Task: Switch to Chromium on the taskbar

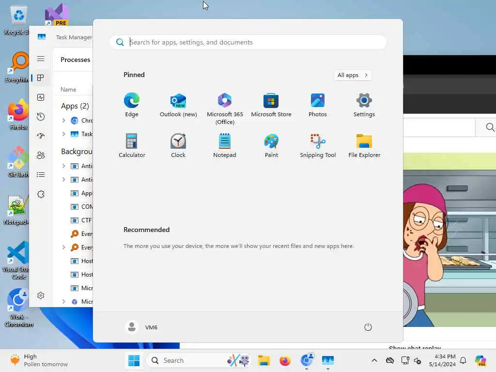Action: coord(307,360)
